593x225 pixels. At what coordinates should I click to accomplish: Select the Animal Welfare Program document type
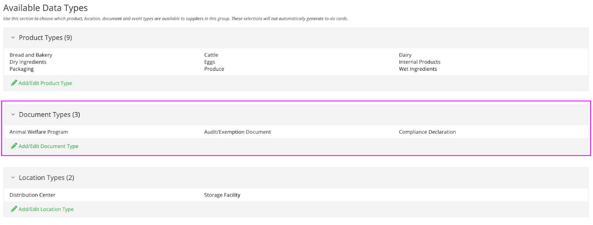[x=39, y=132]
